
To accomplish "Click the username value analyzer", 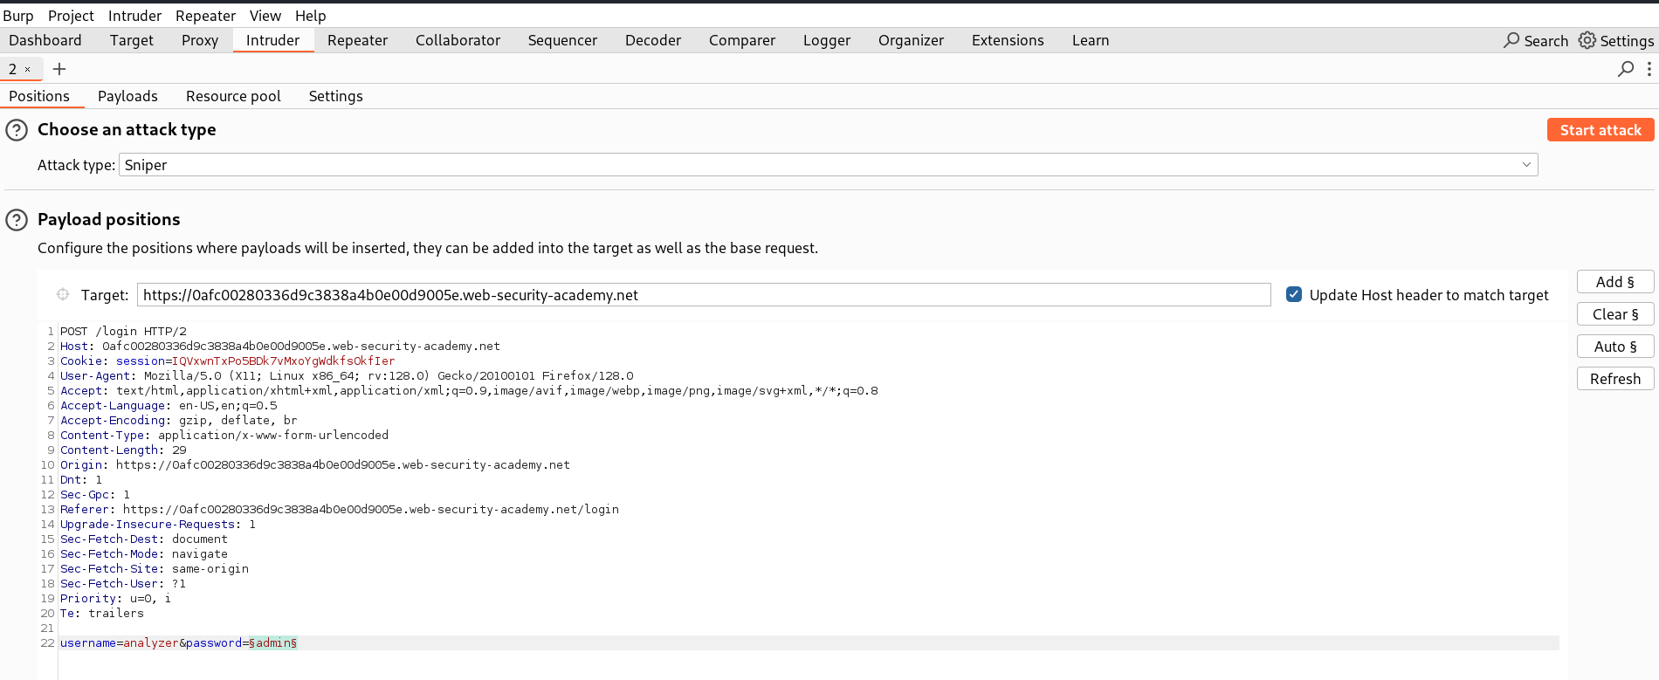I will [151, 643].
